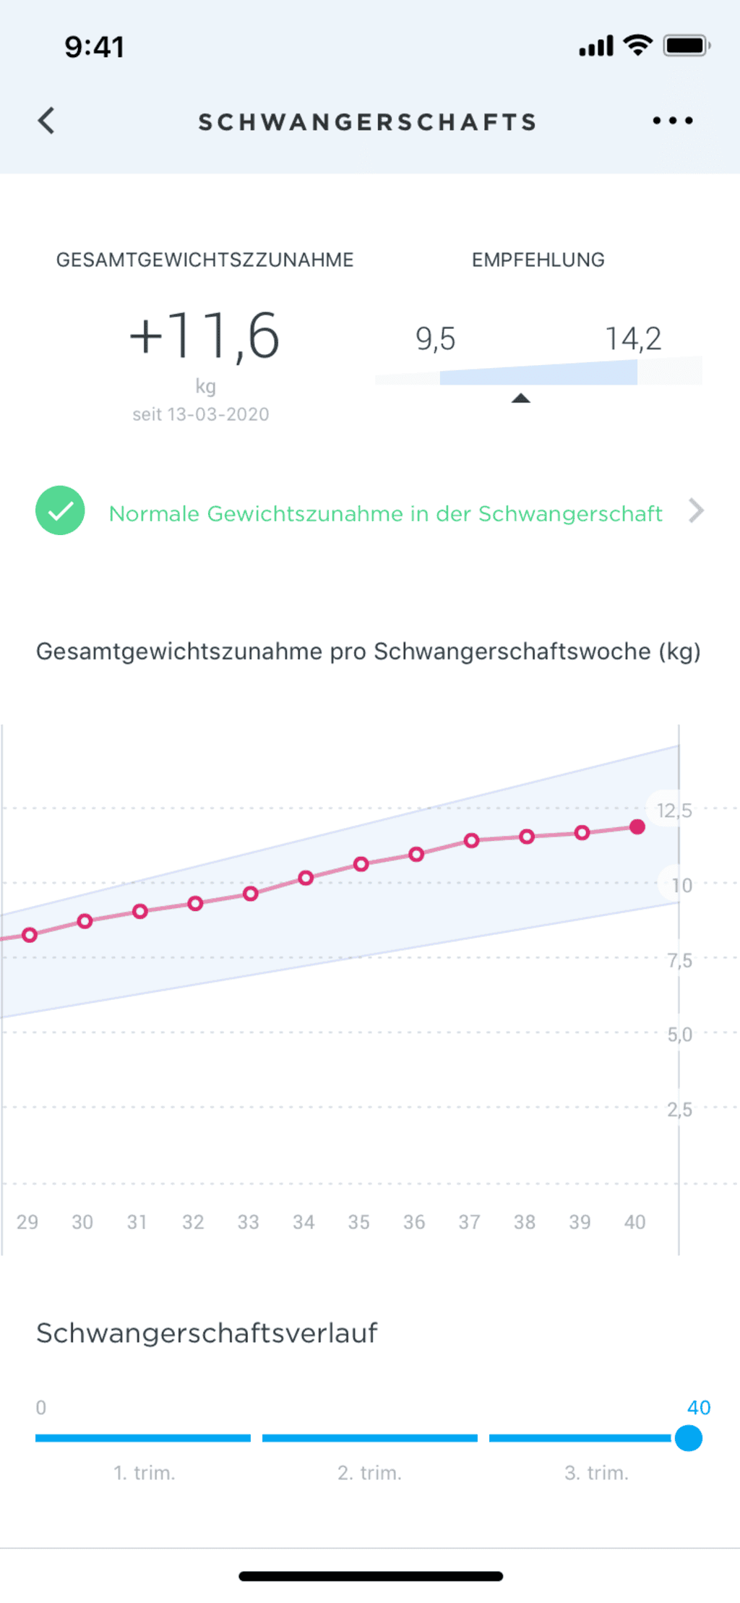
Task: Select the 1. trim. progress segment
Action: 143,1438
